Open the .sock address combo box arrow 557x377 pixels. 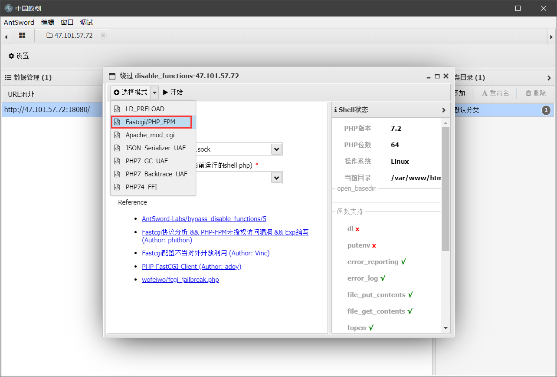[276, 149]
